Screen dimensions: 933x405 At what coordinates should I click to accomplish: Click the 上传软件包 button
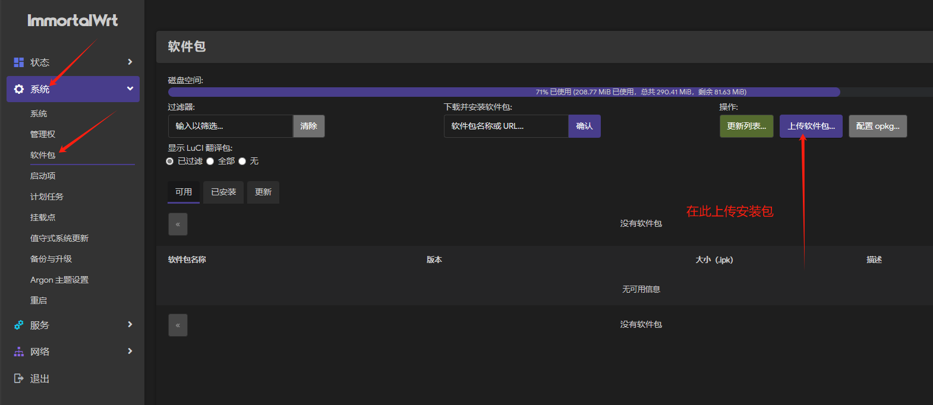point(811,126)
